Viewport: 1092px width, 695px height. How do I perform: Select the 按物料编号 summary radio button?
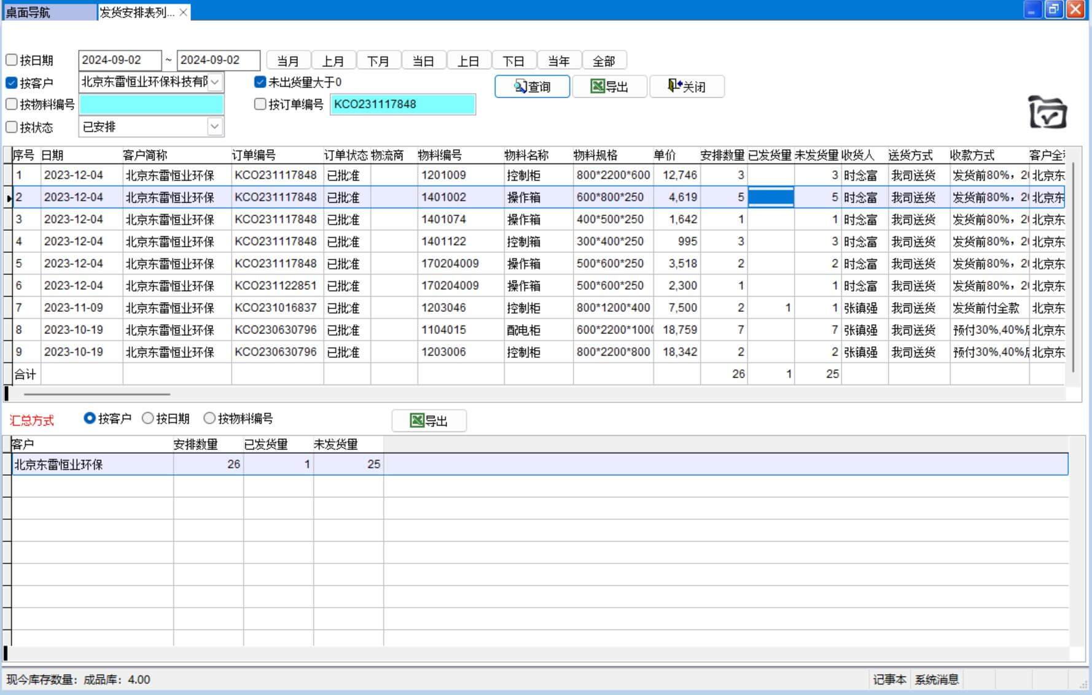pos(209,418)
